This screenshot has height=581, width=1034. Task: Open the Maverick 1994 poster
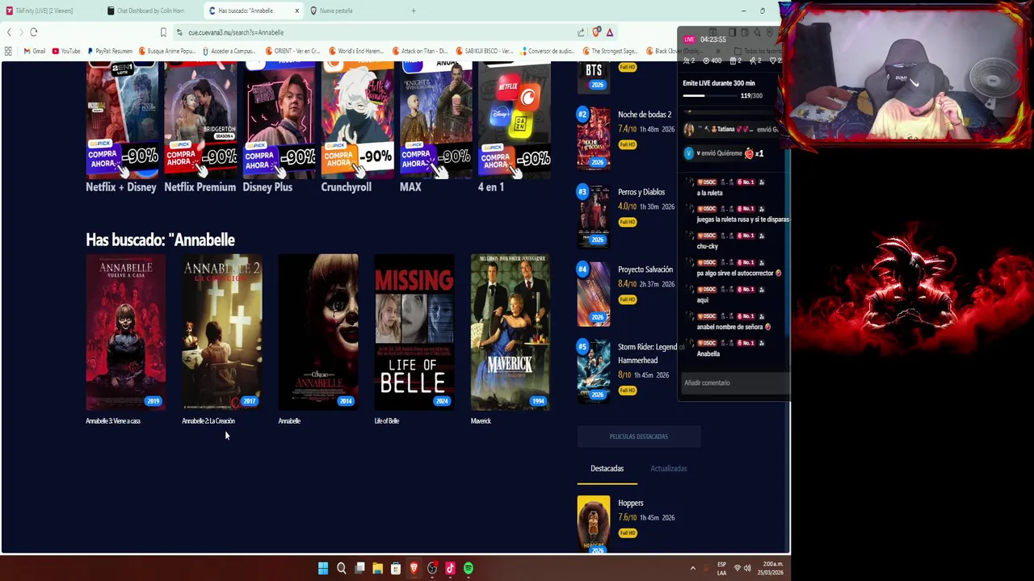[511, 332]
